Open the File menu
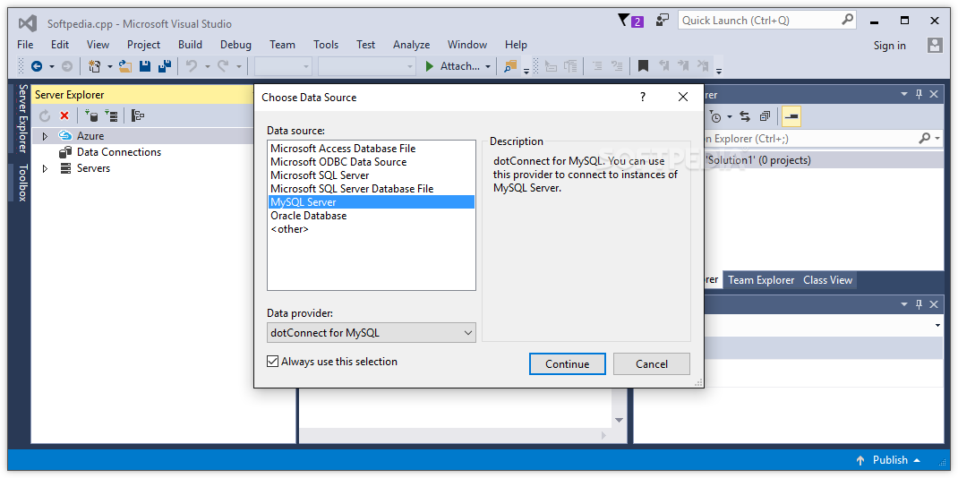The image size is (958, 478). [x=25, y=45]
